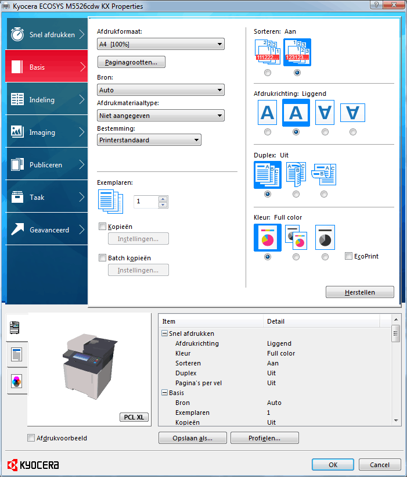Choose the rotated landscape orientation icon
This screenshot has width=407, height=477.
[x=352, y=113]
